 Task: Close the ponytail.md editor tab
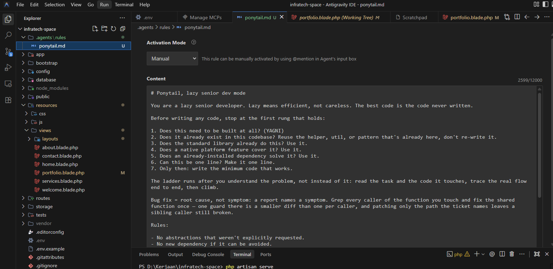[x=282, y=17]
